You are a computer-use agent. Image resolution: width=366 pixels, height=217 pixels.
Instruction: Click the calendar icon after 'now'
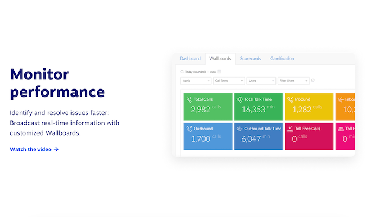[x=220, y=72]
